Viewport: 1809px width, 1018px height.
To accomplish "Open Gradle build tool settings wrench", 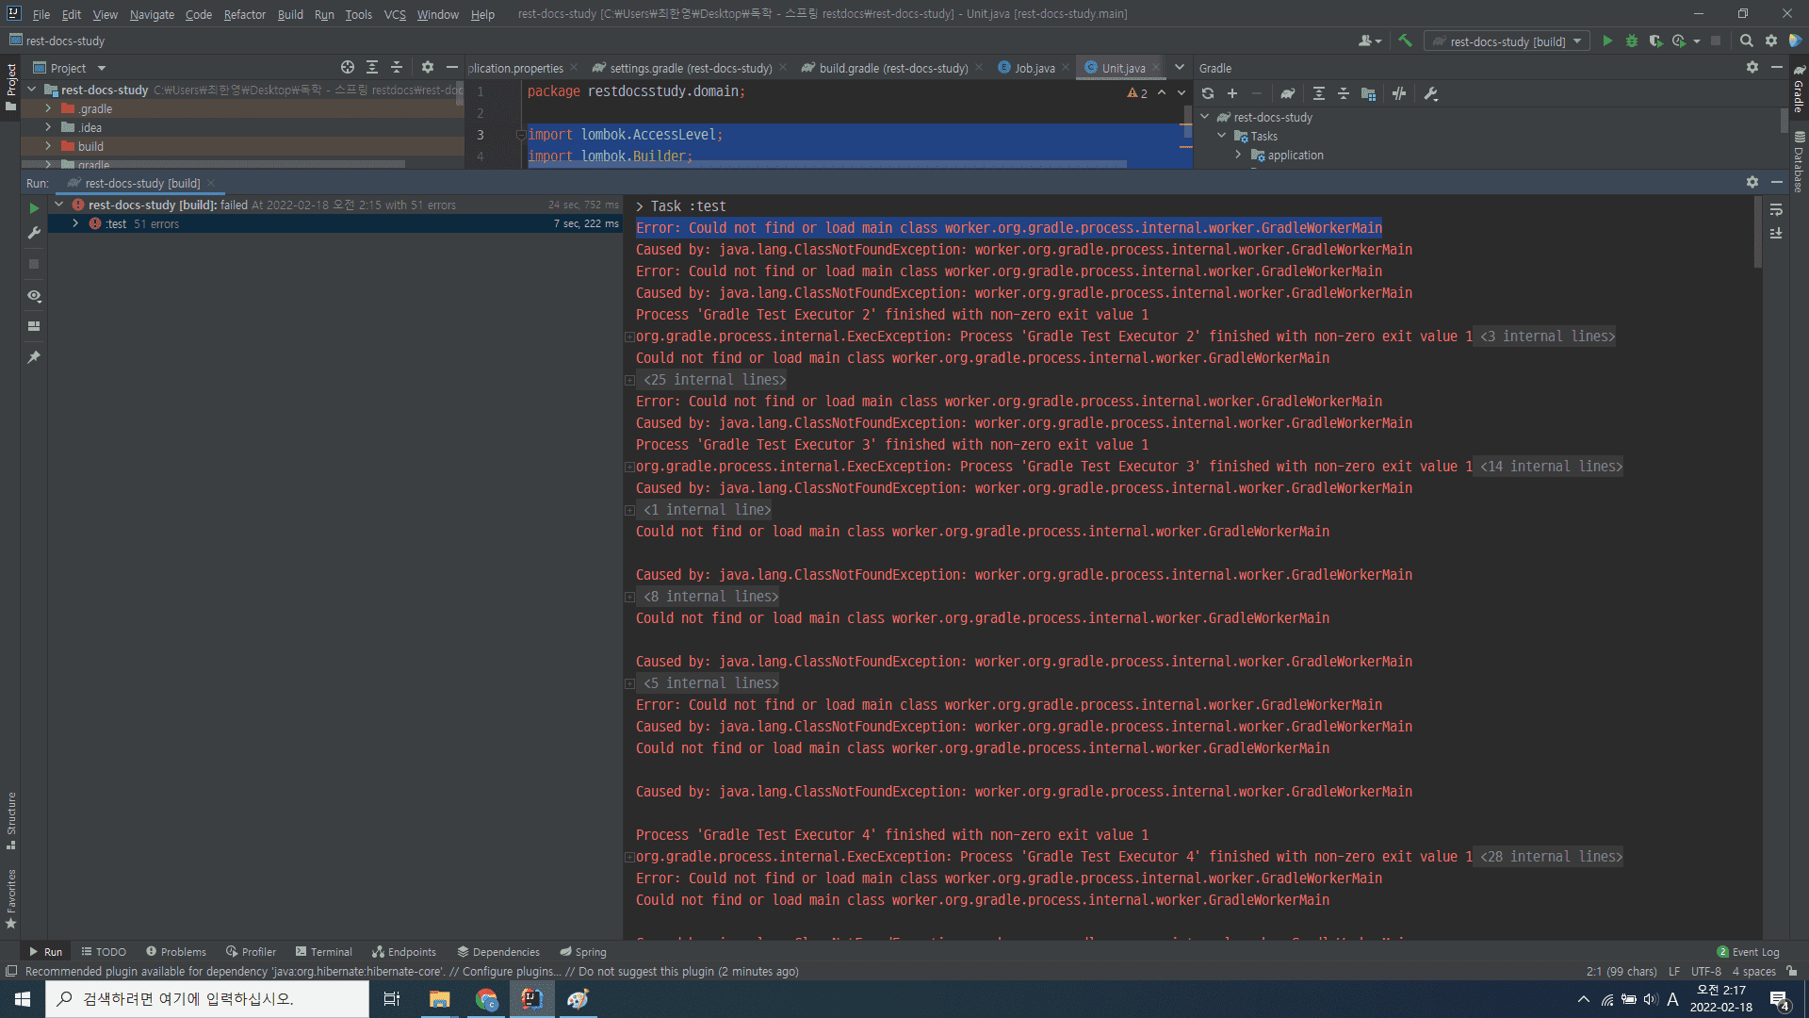I will [x=1431, y=93].
